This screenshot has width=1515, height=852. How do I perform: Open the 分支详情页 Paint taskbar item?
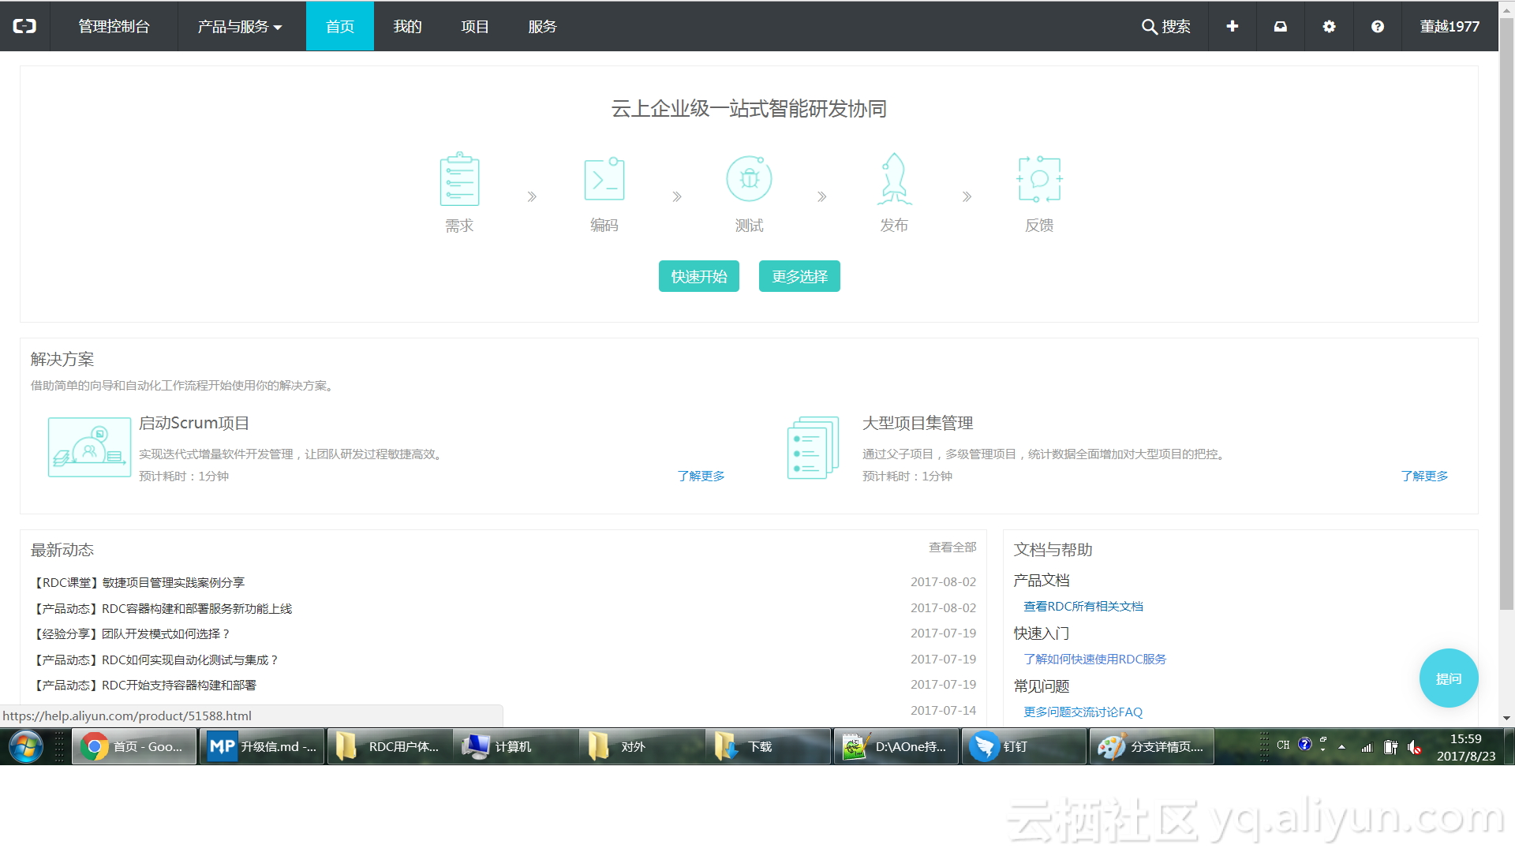click(x=1152, y=746)
